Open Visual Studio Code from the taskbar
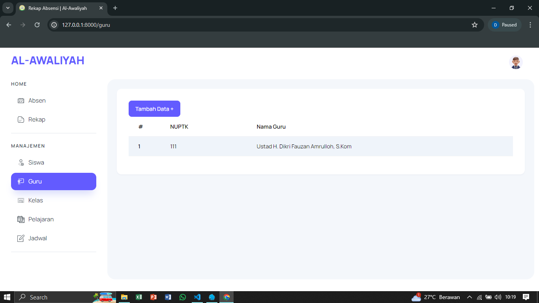Image resolution: width=539 pixels, height=303 pixels. pyautogui.click(x=197, y=297)
